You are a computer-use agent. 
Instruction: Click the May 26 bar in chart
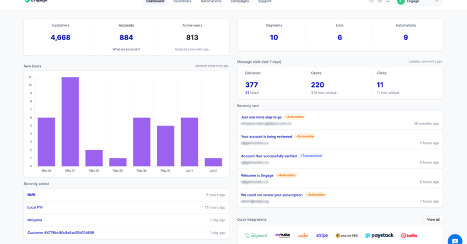click(47, 142)
